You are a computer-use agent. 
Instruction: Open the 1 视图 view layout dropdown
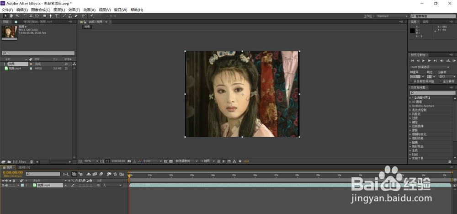[207, 161]
